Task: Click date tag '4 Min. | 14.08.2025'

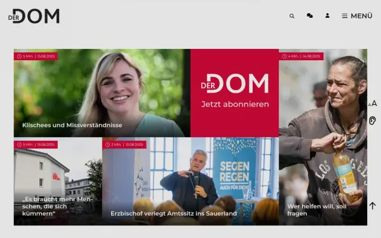Action: tap(301, 56)
